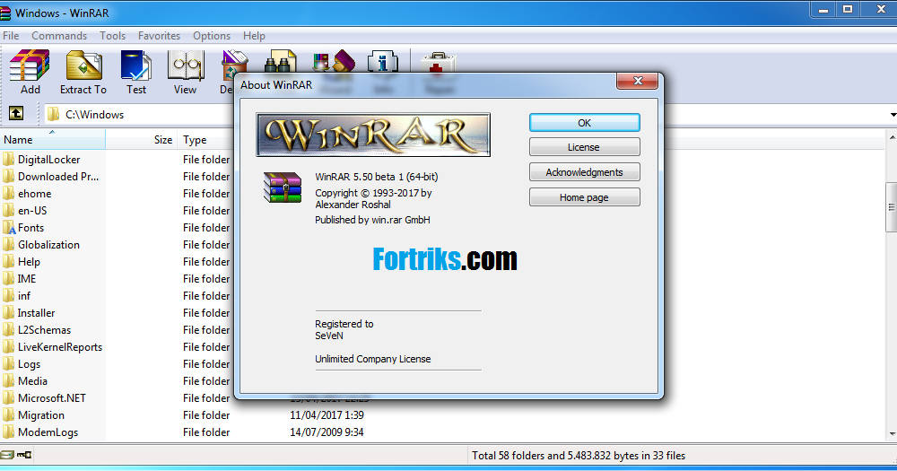Click the Installer folder icon
Viewport: 897px width, 471px height.
pyautogui.click(x=8, y=312)
